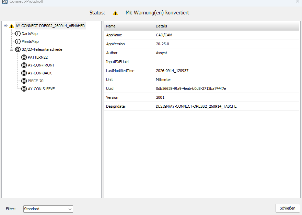This screenshot has width=302, height=215.
Task: Open the Filter Standard dropdown
Action: click(x=48, y=209)
